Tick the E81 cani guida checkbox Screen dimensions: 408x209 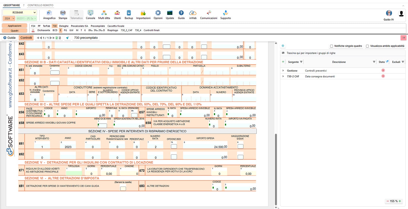coord(123,189)
